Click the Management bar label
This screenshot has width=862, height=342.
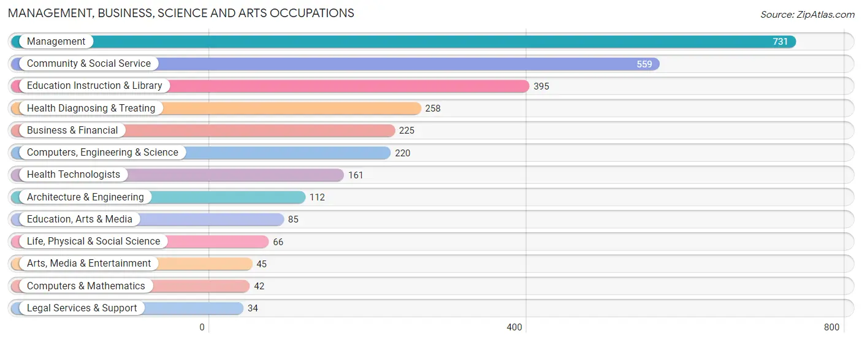pos(56,42)
